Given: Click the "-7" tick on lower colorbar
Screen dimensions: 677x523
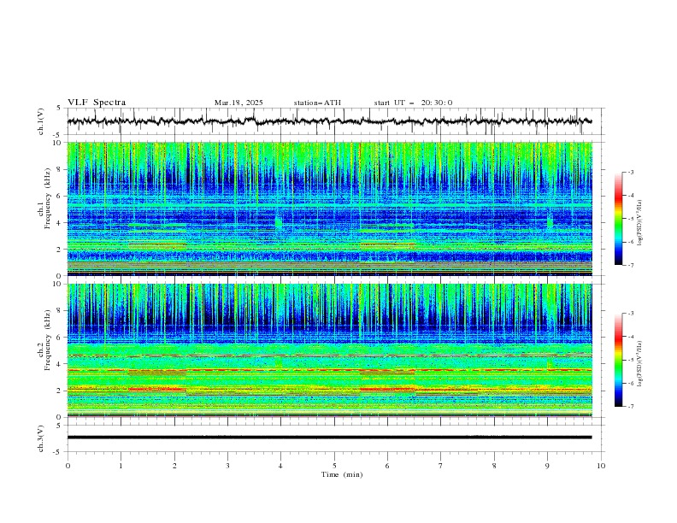Looking at the screenshot, I should [x=631, y=407].
